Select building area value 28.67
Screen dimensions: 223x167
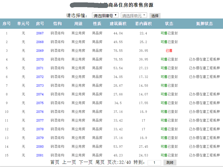118,86
